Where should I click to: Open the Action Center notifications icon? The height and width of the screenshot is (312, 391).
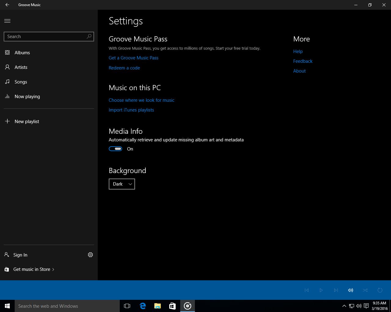pos(366,306)
